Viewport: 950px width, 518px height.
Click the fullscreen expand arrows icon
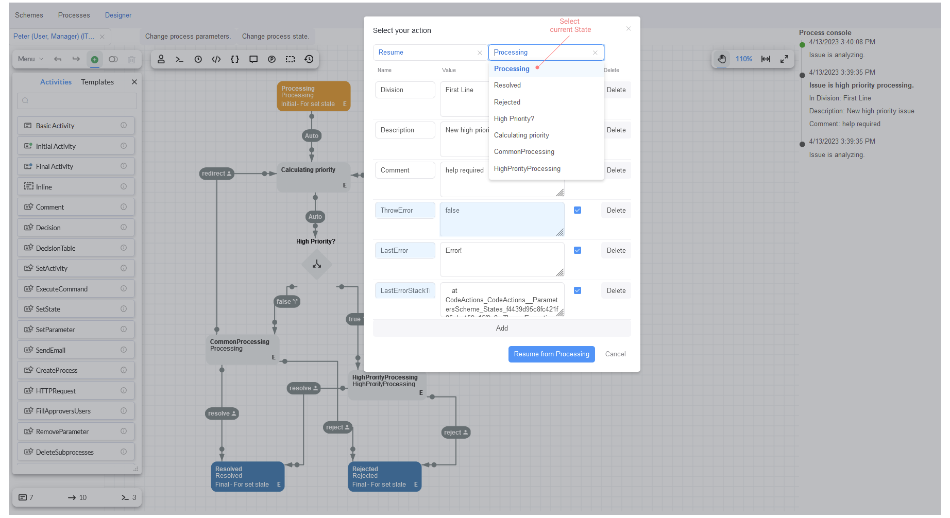click(x=784, y=59)
